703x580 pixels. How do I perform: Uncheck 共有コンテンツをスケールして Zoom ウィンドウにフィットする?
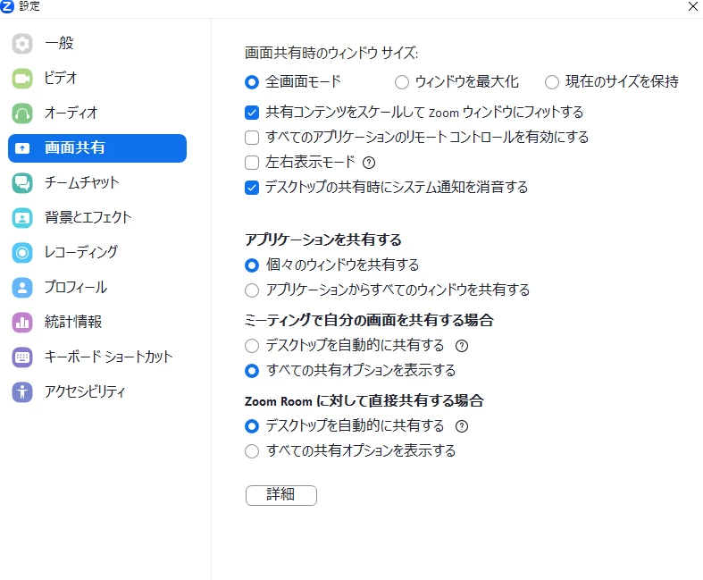(252, 112)
